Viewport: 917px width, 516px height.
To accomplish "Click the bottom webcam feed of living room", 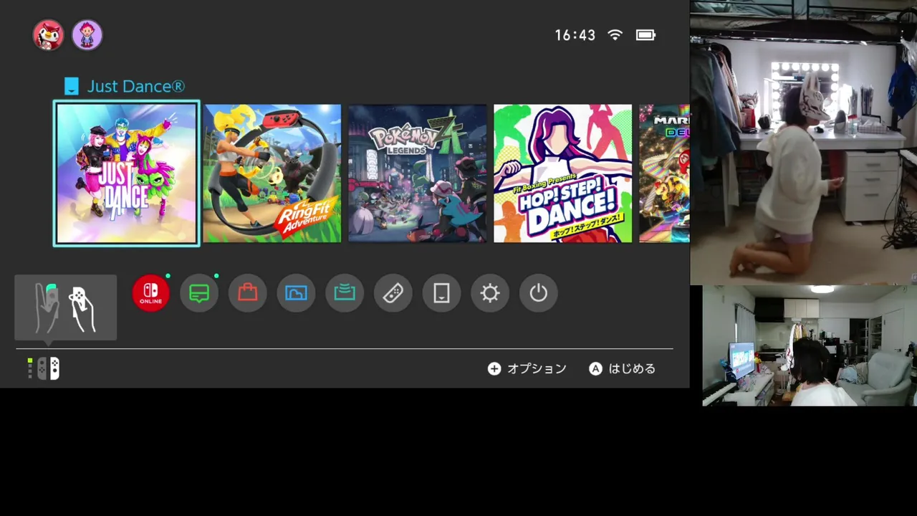I will (x=810, y=345).
